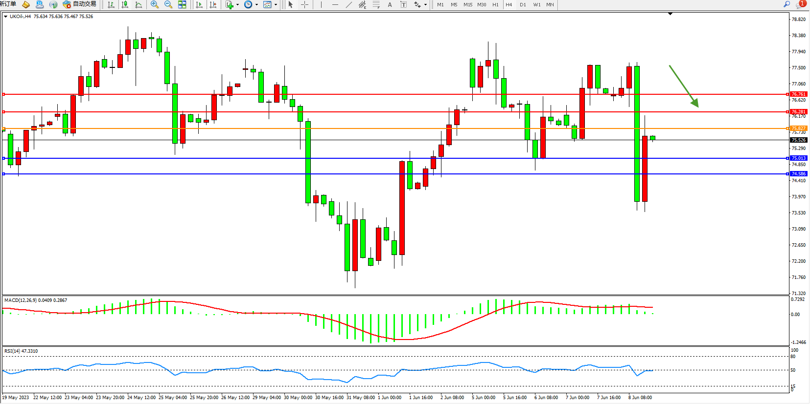Expand the add indicators dropdown arrow
This screenshot has width=810, height=404.
237,5
